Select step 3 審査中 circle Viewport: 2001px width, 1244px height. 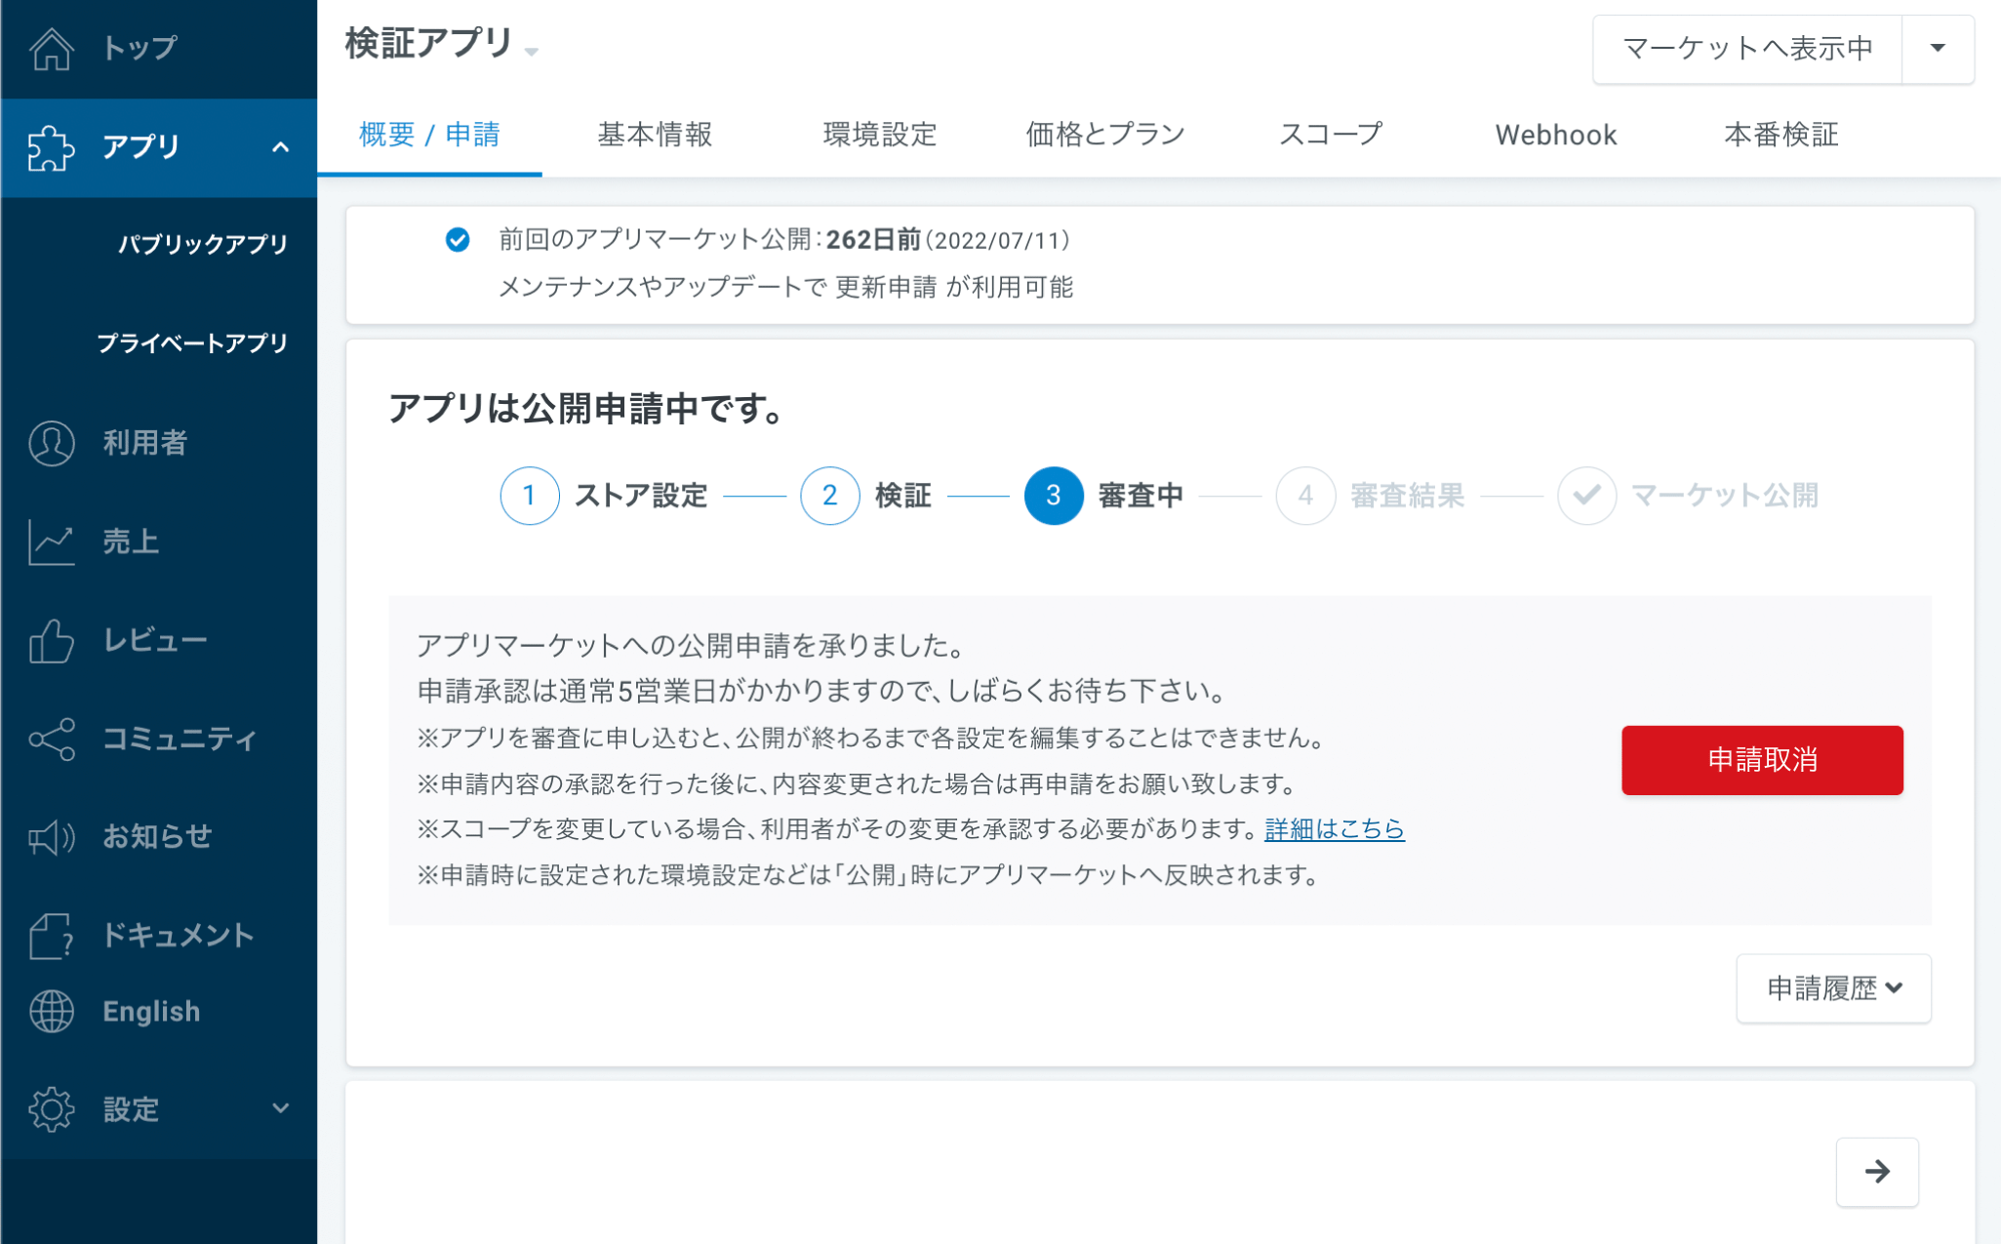point(1053,496)
